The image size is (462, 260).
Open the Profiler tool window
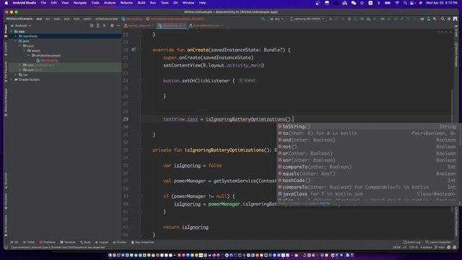(x=119, y=243)
